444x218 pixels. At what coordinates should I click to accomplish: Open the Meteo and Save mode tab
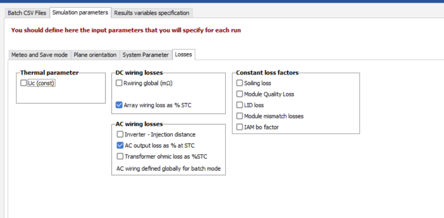[39, 54]
